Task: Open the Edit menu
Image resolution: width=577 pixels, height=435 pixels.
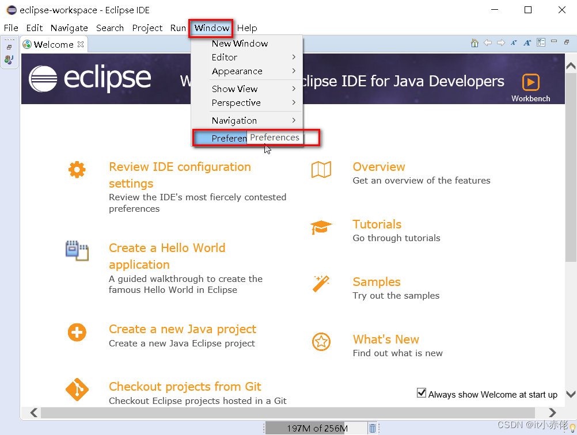Action: tap(34, 28)
